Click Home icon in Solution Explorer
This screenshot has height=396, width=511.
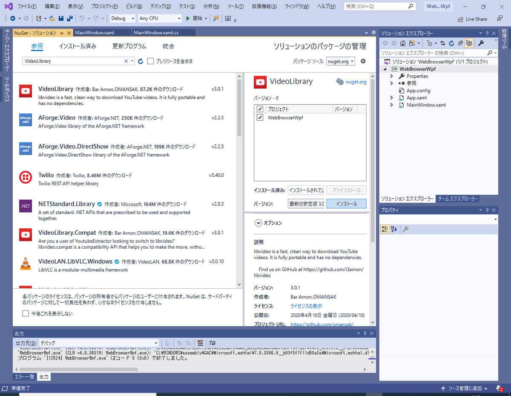click(402, 43)
